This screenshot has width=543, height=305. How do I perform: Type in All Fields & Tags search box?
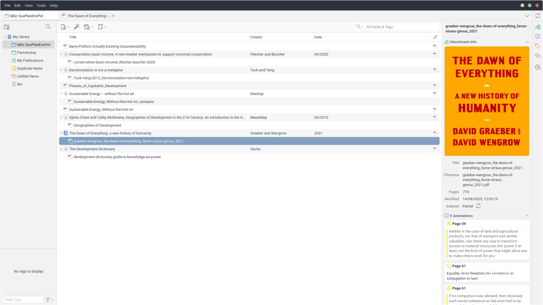click(402, 27)
